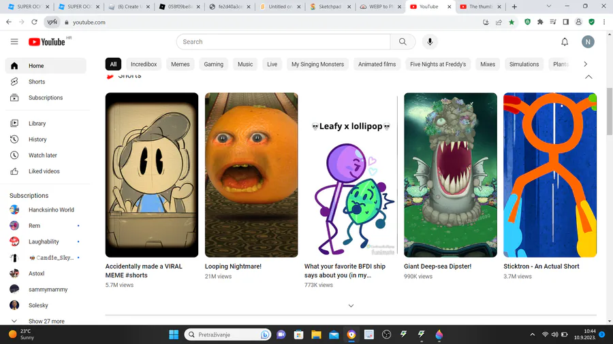
Task: Switch to the (6) Create tab
Action: click(129, 7)
